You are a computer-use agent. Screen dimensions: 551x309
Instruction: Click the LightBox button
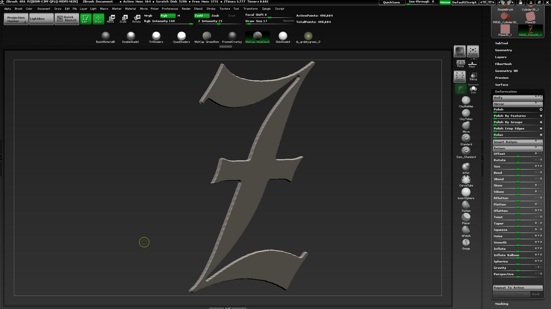[41, 19]
